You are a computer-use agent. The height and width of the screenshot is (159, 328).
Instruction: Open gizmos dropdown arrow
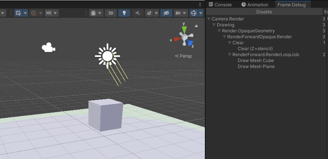tap(201, 13)
